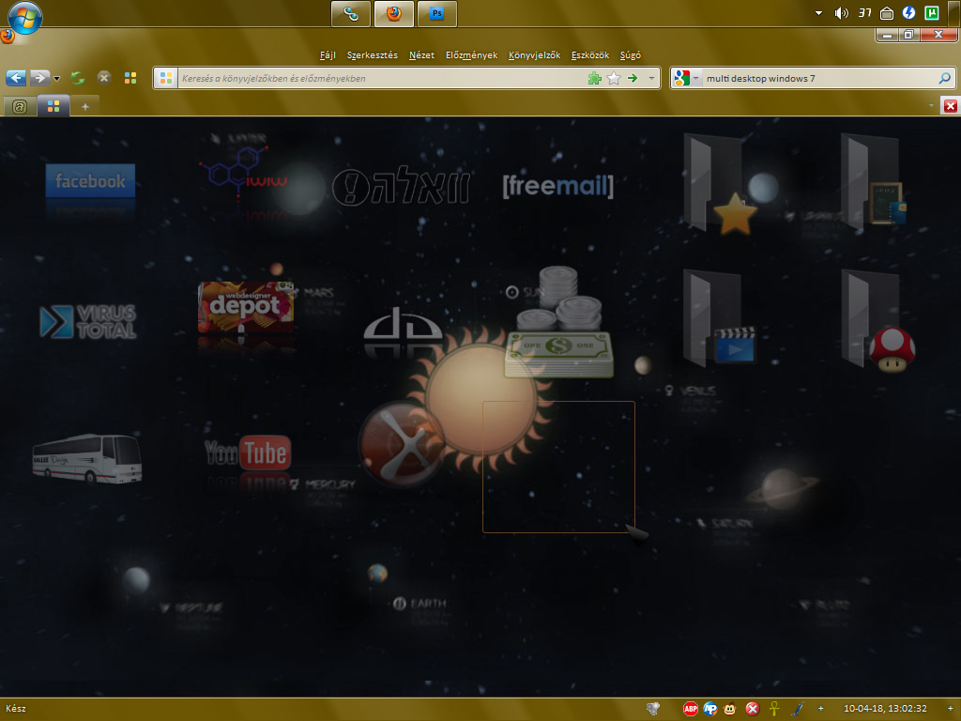Click the Adblock Plus status icon
The image size is (961, 721).
pos(691,709)
